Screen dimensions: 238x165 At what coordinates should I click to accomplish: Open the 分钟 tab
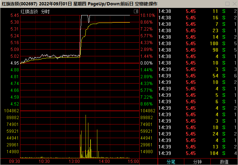coord(198,161)
